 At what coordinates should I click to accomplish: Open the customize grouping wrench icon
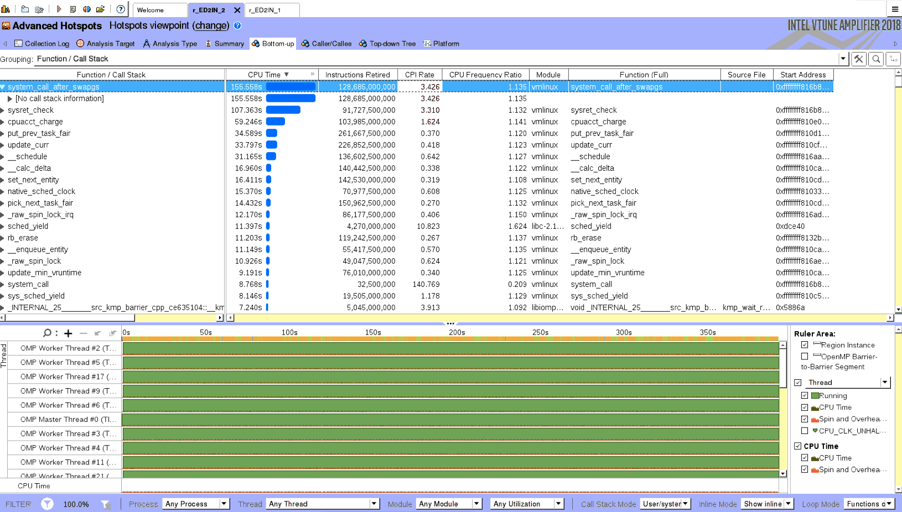858,59
